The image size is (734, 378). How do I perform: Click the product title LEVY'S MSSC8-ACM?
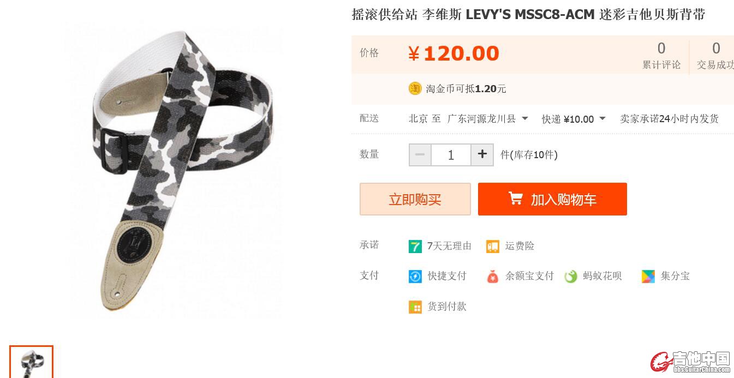click(x=530, y=15)
